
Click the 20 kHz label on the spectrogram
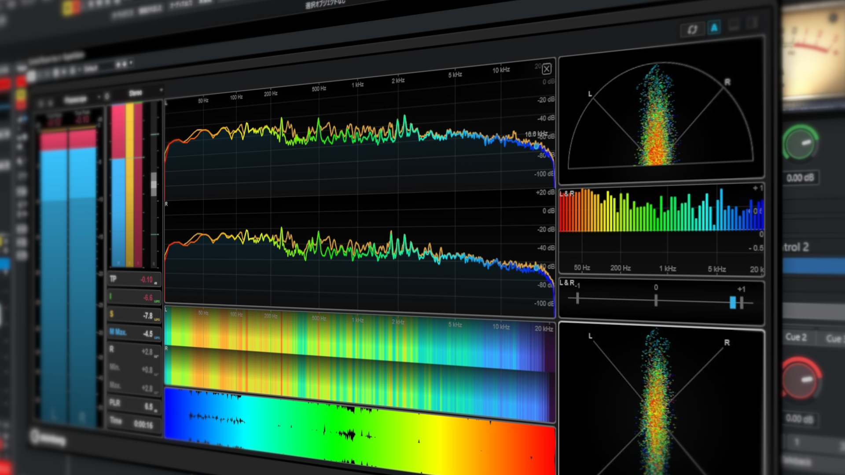coord(544,329)
